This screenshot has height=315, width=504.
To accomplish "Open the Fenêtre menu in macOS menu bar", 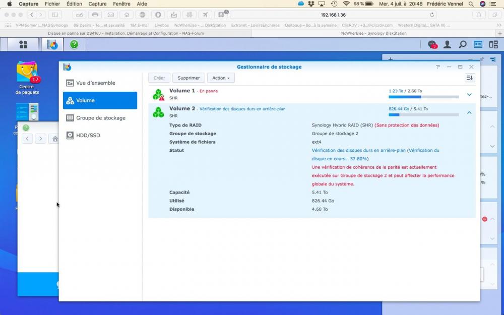I will pos(121,4).
